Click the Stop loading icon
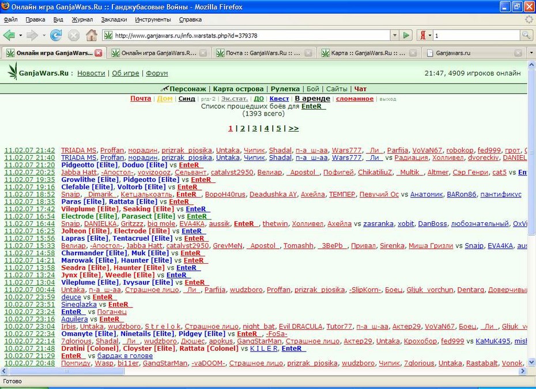 (74, 35)
